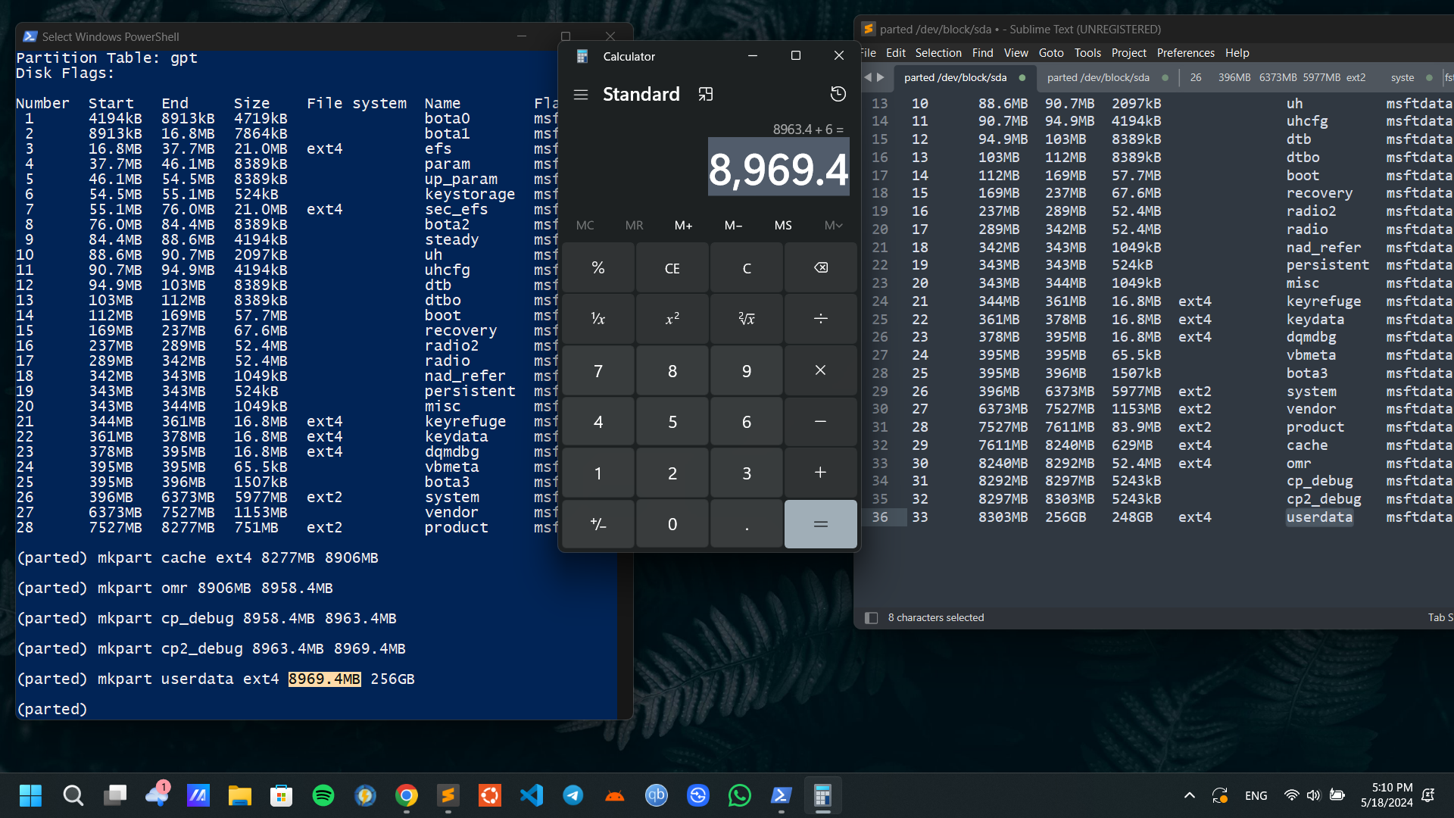
Task: Go to next Sublime tab arrow
Action: coord(881,77)
